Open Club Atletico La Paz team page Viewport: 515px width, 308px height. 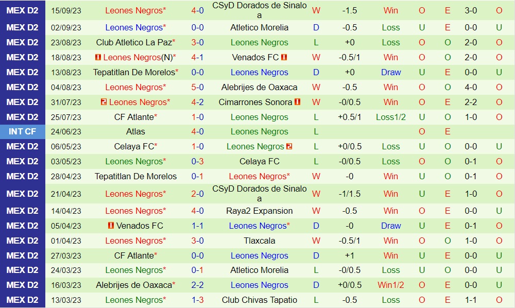click(134, 43)
